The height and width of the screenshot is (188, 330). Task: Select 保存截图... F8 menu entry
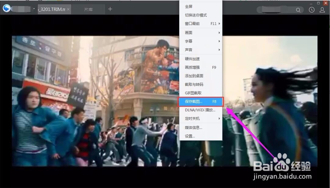tap(201, 102)
